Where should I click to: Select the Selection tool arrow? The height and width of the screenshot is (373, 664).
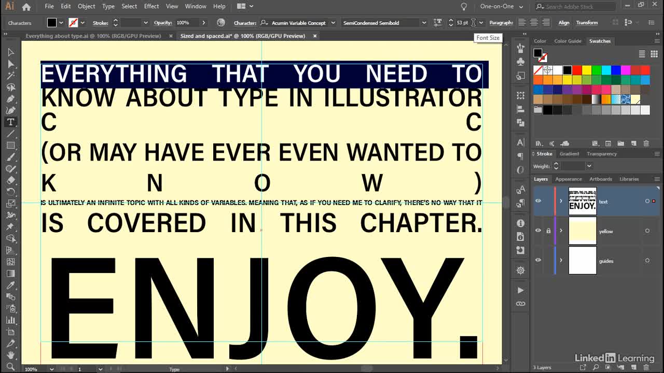(10, 52)
